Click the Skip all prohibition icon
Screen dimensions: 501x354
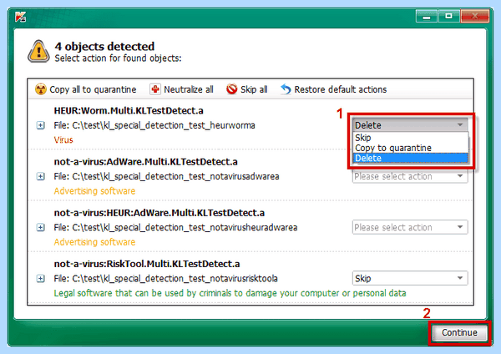tap(231, 89)
